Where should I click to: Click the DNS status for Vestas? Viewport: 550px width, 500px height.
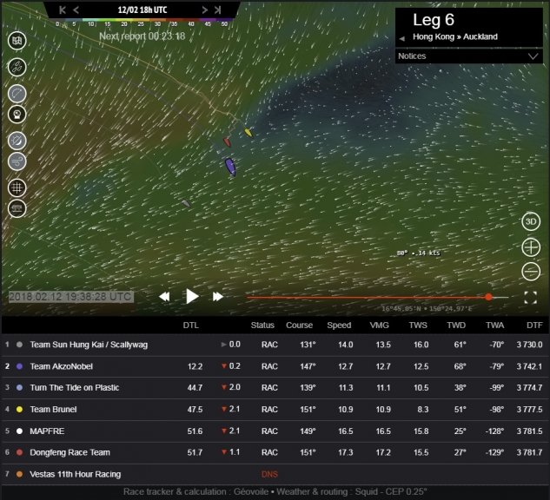pos(269,475)
